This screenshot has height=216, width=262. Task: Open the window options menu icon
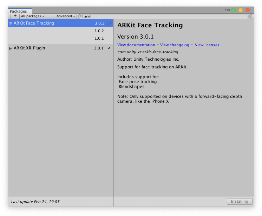pos(227,10)
